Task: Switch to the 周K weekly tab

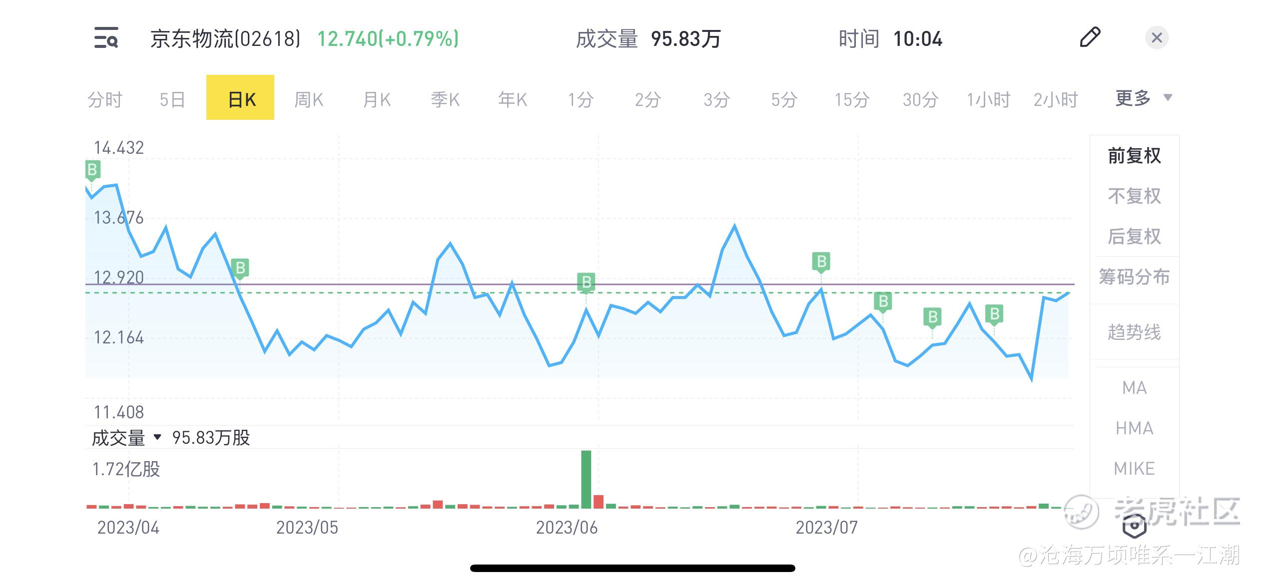Action: [309, 99]
